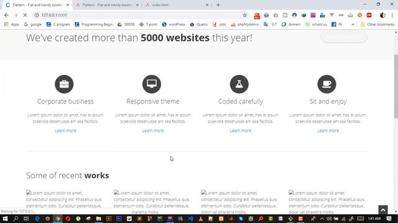Open the Fb Facebook bookmark
This screenshot has width=398, height=223.
(337, 24)
